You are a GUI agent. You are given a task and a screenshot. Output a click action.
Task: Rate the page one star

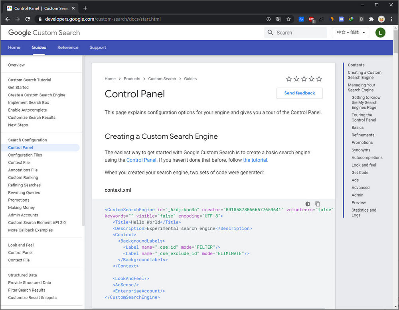click(289, 79)
